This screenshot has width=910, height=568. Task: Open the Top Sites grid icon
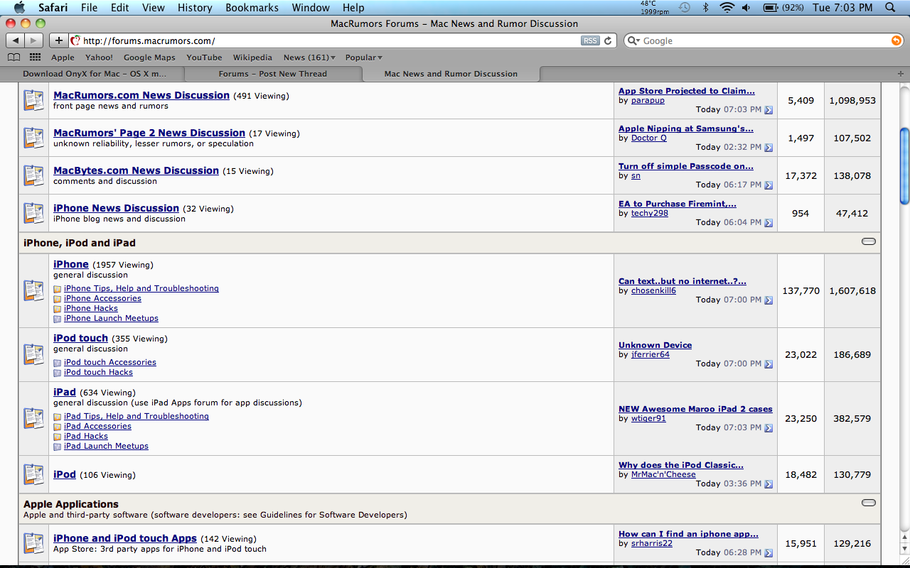click(x=35, y=58)
